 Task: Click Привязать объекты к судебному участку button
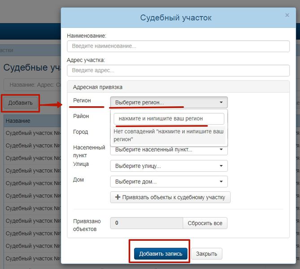170,197
